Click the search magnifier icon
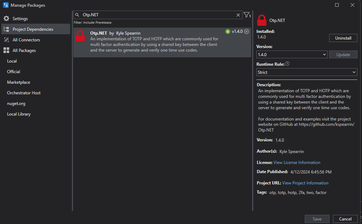 (77, 15)
